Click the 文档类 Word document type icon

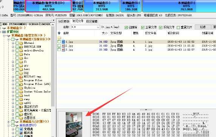pos(21,129)
